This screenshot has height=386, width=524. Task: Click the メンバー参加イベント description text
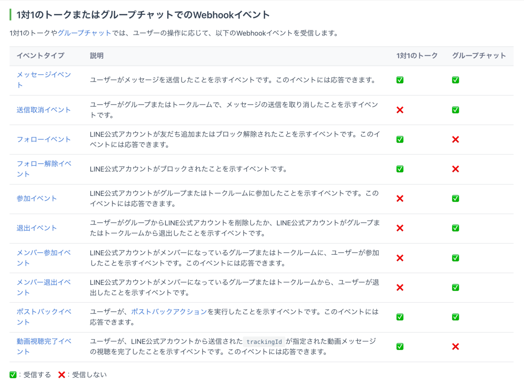click(x=234, y=258)
